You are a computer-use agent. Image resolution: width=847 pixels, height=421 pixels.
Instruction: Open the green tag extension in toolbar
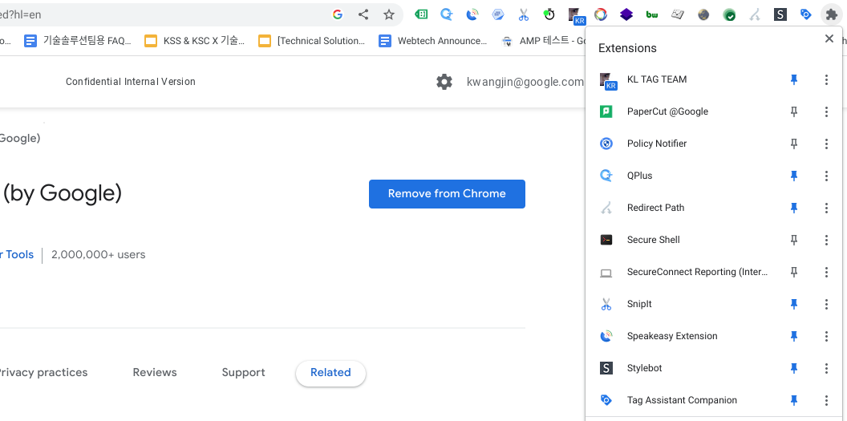click(x=421, y=14)
